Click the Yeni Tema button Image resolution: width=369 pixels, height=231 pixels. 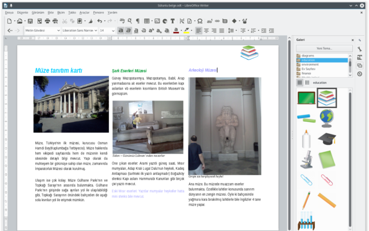[x=323, y=48]
